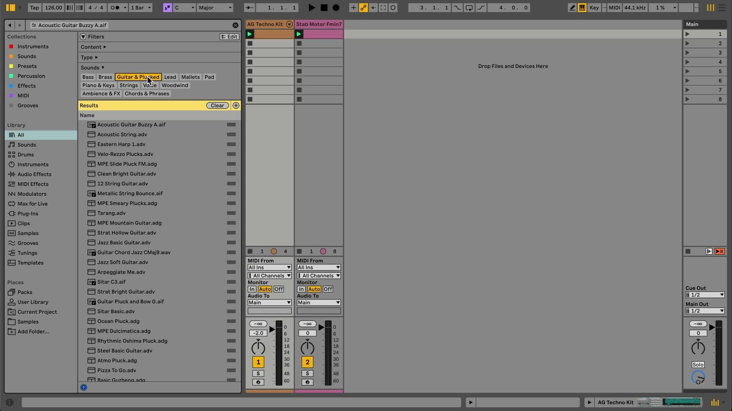Click the tempo field showing 126.00

[53, 8]
